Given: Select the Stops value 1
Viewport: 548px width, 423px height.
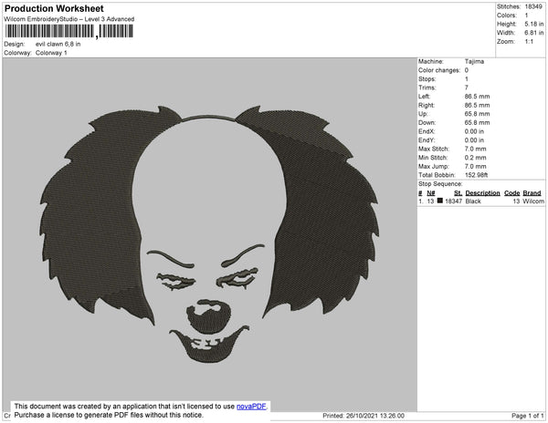Looking at the screenshot, I should pos(467,78).
